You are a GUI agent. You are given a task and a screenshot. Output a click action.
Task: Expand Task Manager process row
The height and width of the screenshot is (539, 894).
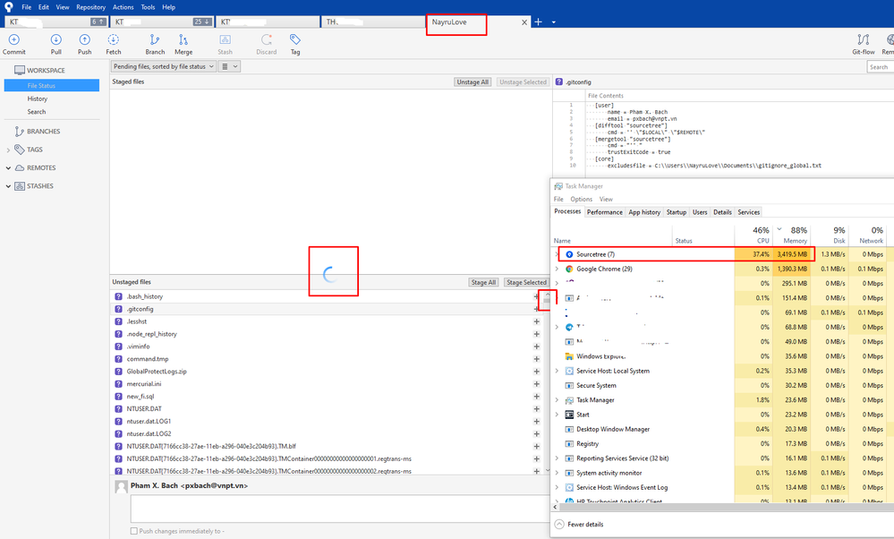click(557, 400)
